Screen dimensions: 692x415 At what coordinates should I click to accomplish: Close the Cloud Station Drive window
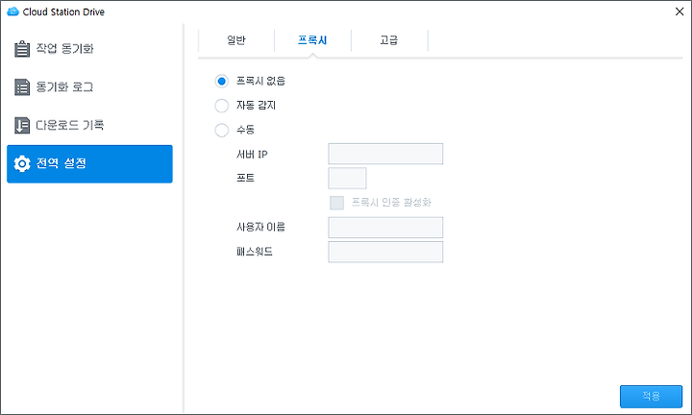(680, 12)
